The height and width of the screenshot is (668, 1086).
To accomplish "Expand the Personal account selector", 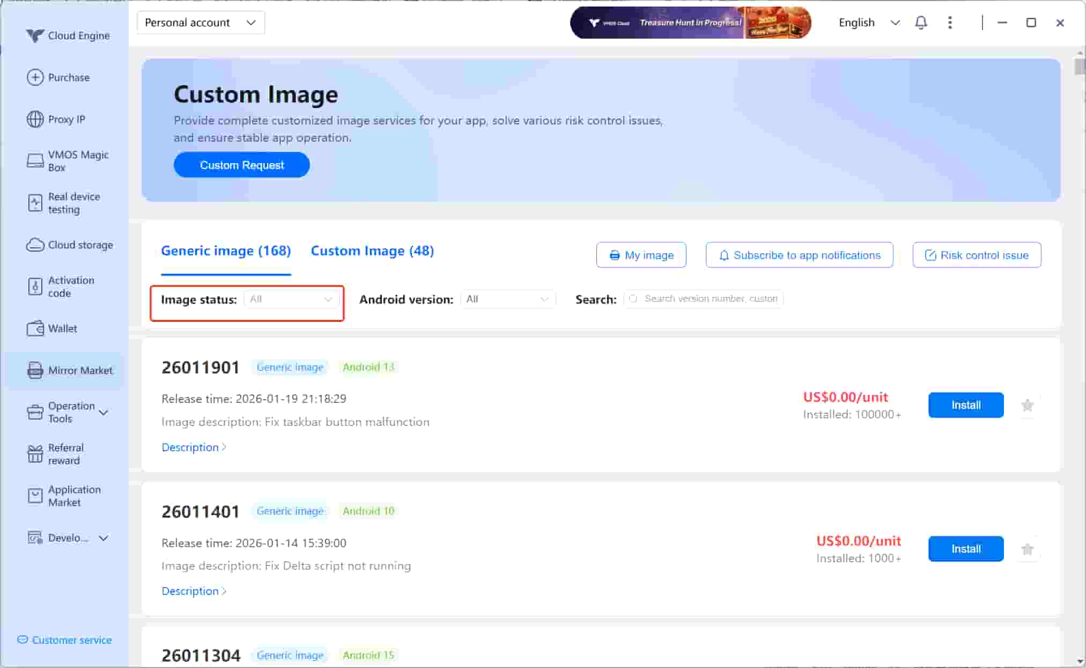I will pyautogui.click(x=201, y=23).
